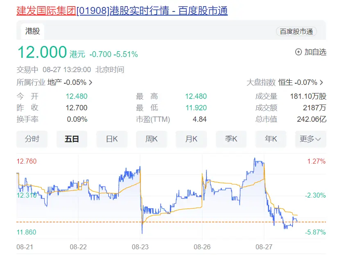Switch chart to 年K view
The image size is (344, 255).
point(271,139)
